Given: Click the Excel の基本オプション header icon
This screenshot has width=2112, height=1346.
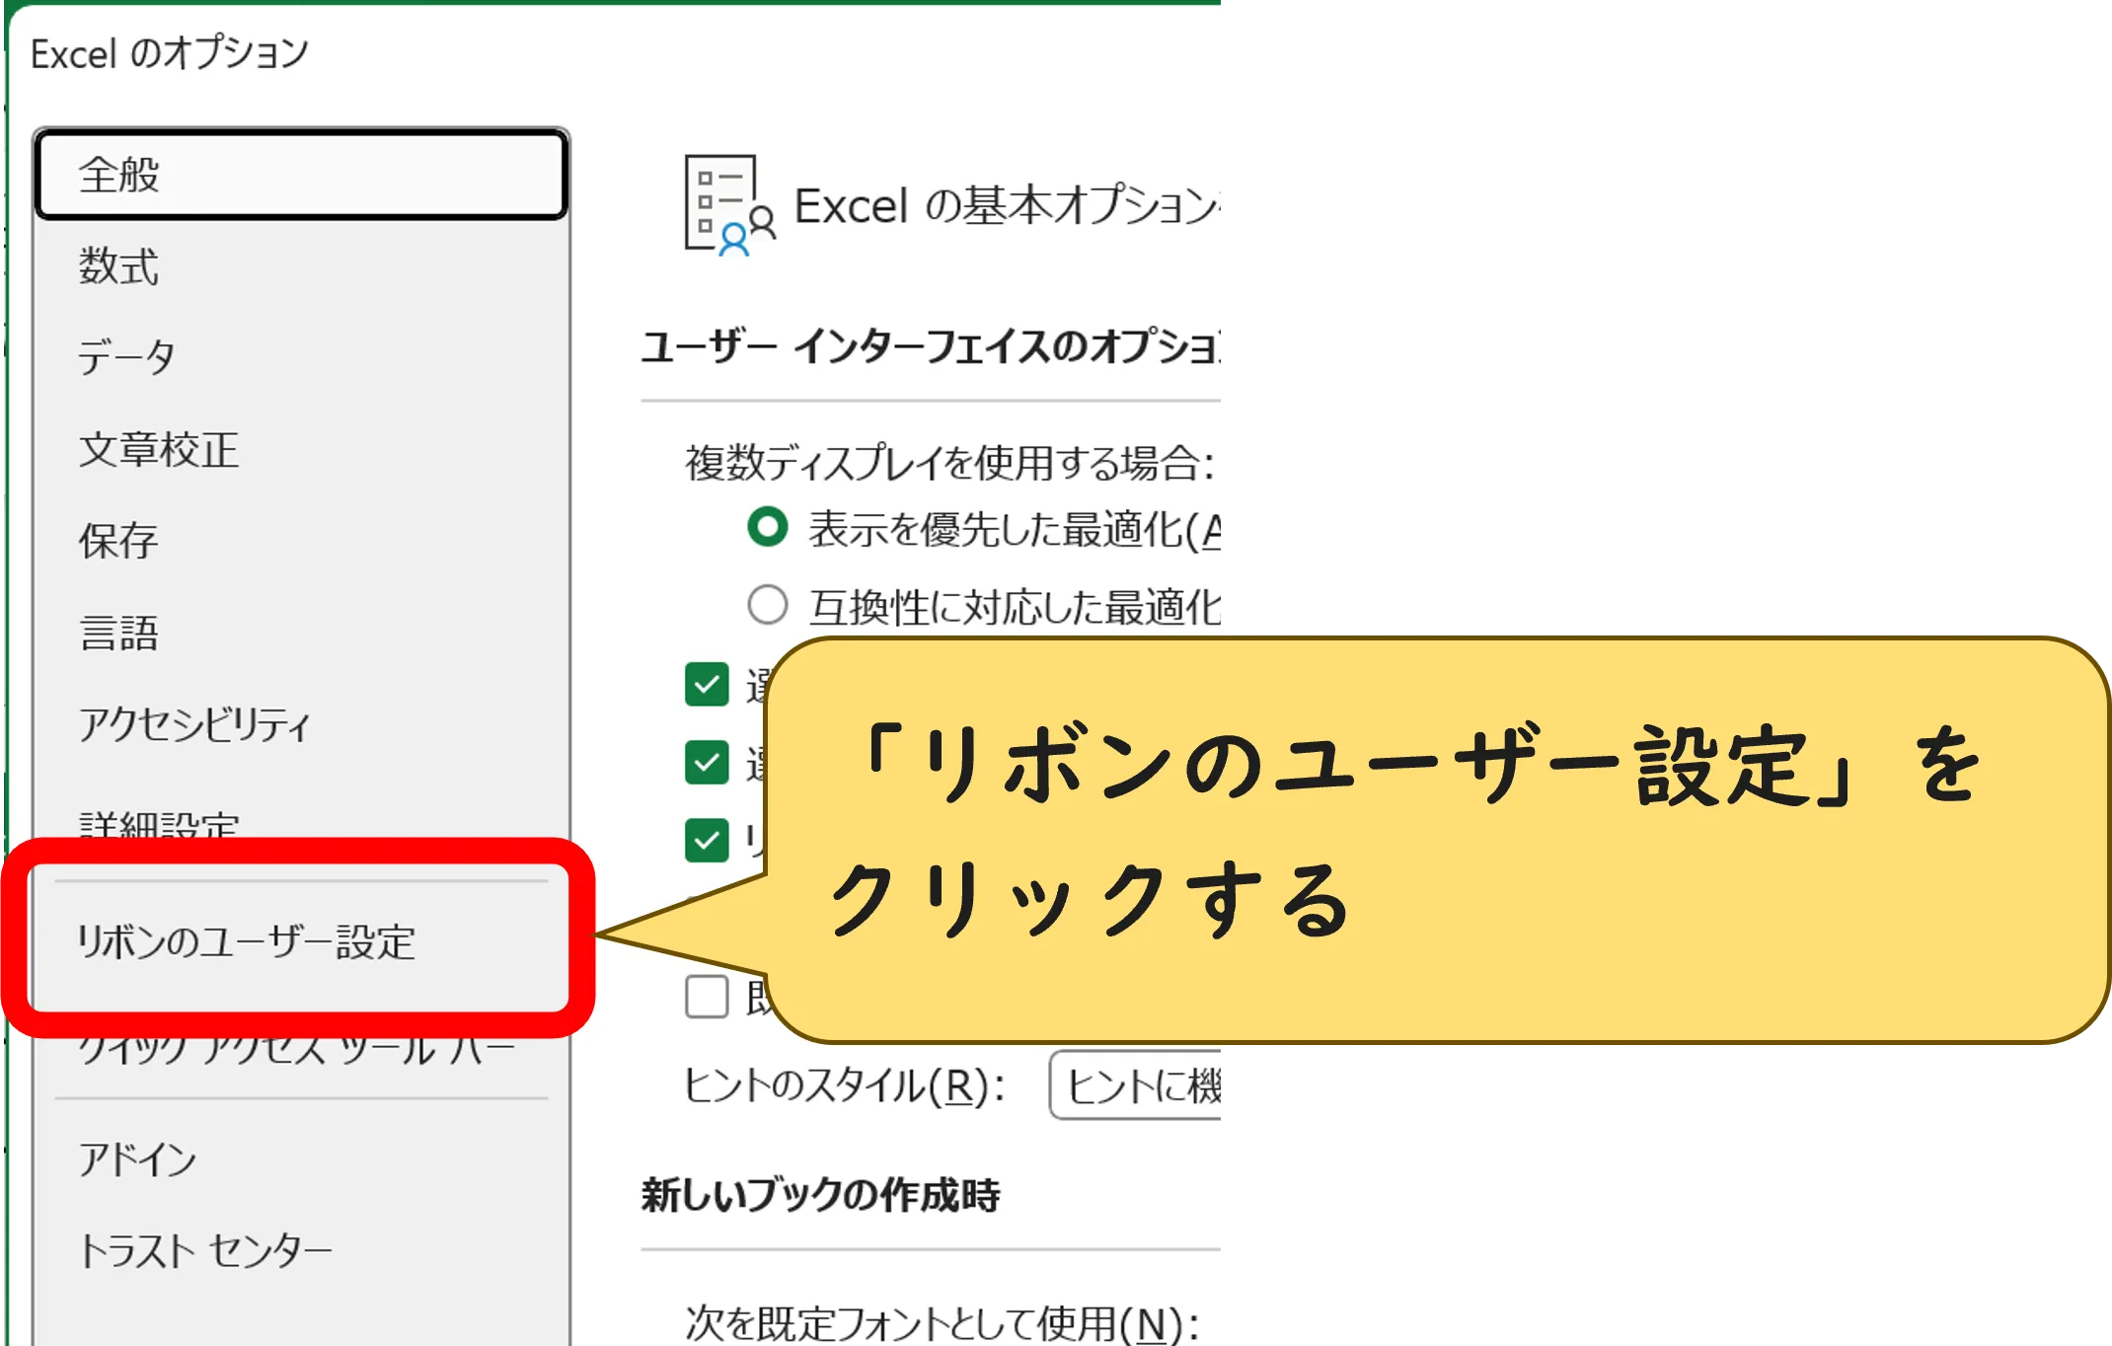Looking at the screenshot, I should tap(730, 204).
